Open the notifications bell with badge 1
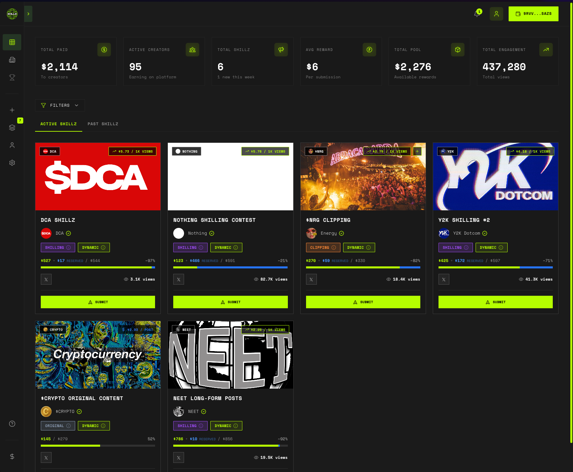This screenshot has width=573, height=472. [477, 14]
